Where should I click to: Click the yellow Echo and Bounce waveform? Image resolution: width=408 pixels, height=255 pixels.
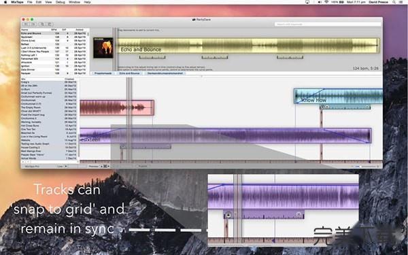248,46
